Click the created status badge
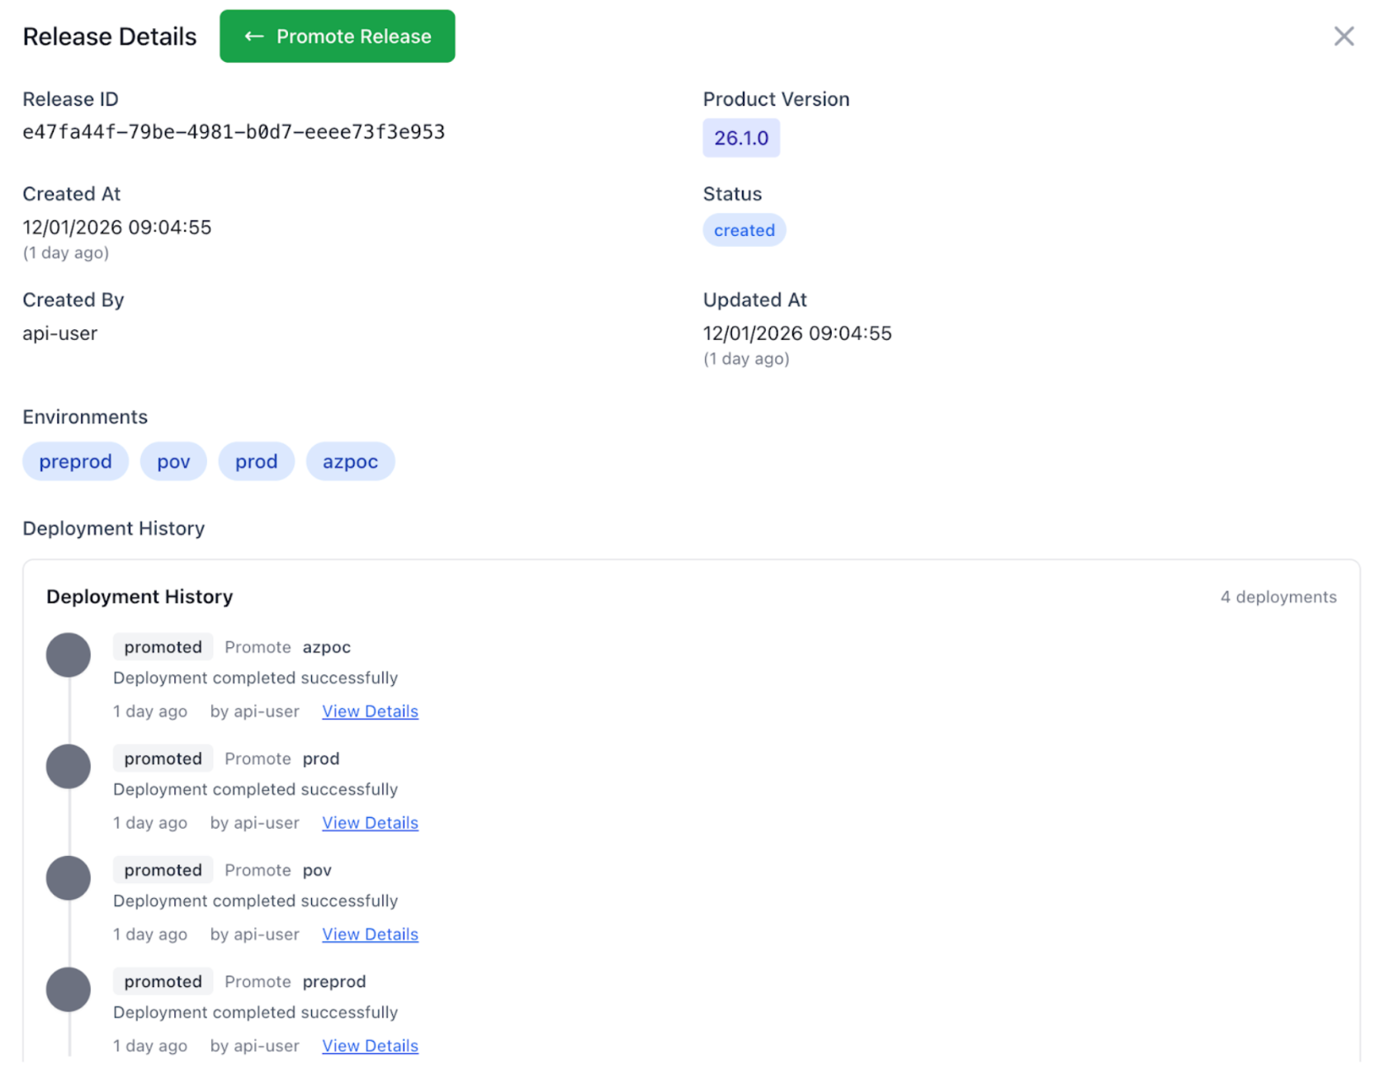Screen dimensions: 1380x1078 click(744, 230)
